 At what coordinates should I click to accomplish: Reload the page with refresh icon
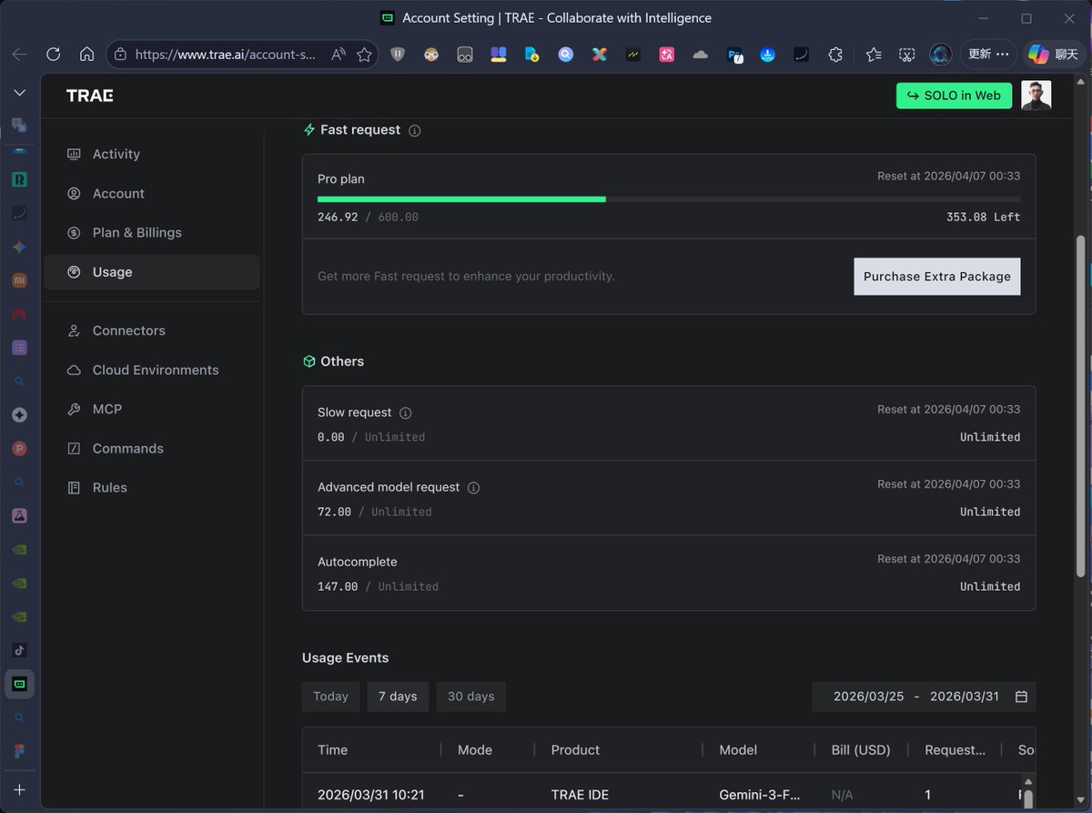[53, 54]
